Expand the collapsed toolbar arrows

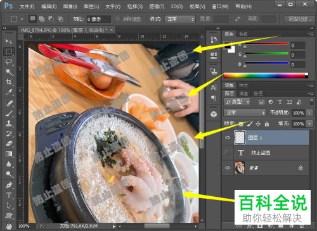point(4,28)
